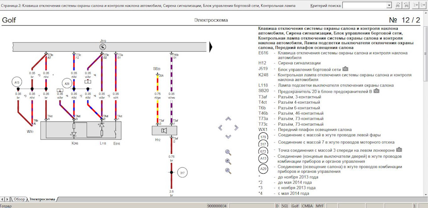Screen dimensions: 428x208
Task: Click the Электросхема page header title
Action: (x=211, y=20)
